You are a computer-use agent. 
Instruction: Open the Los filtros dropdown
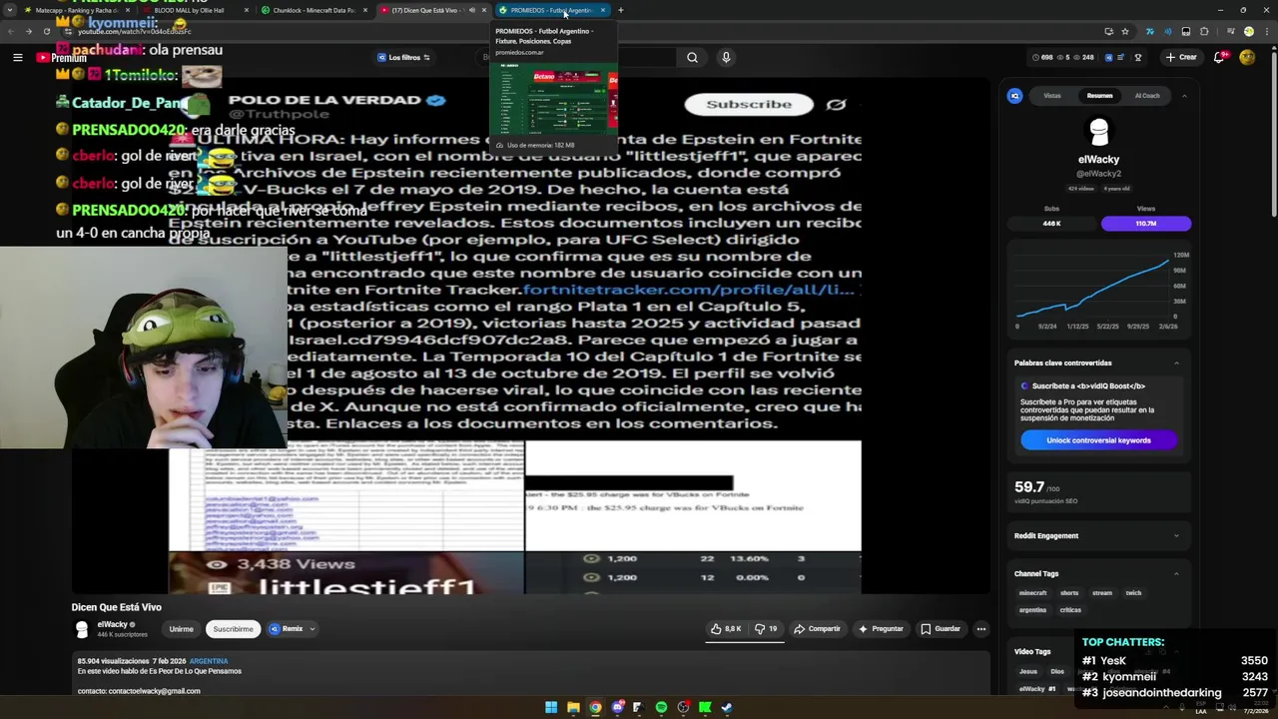point(403,58)
